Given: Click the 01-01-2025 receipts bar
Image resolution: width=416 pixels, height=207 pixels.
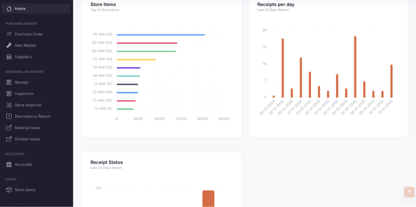Looking at the screenshot, I should click(310, 85).
